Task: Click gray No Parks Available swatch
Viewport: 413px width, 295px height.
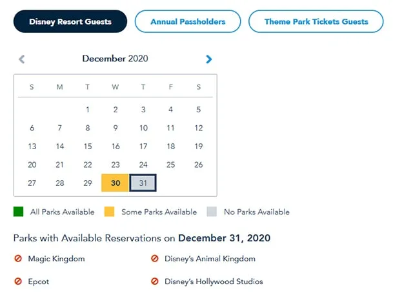Action: [212, 212]
